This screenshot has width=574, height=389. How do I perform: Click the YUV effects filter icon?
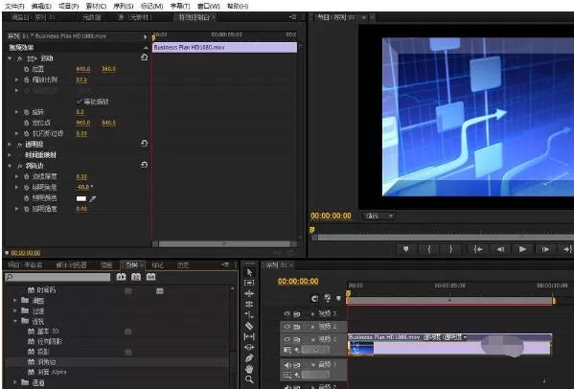click(150, 277)
